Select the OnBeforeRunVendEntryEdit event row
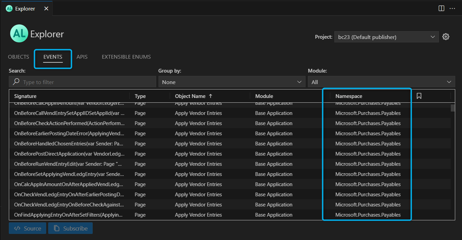 pos(229,164)
